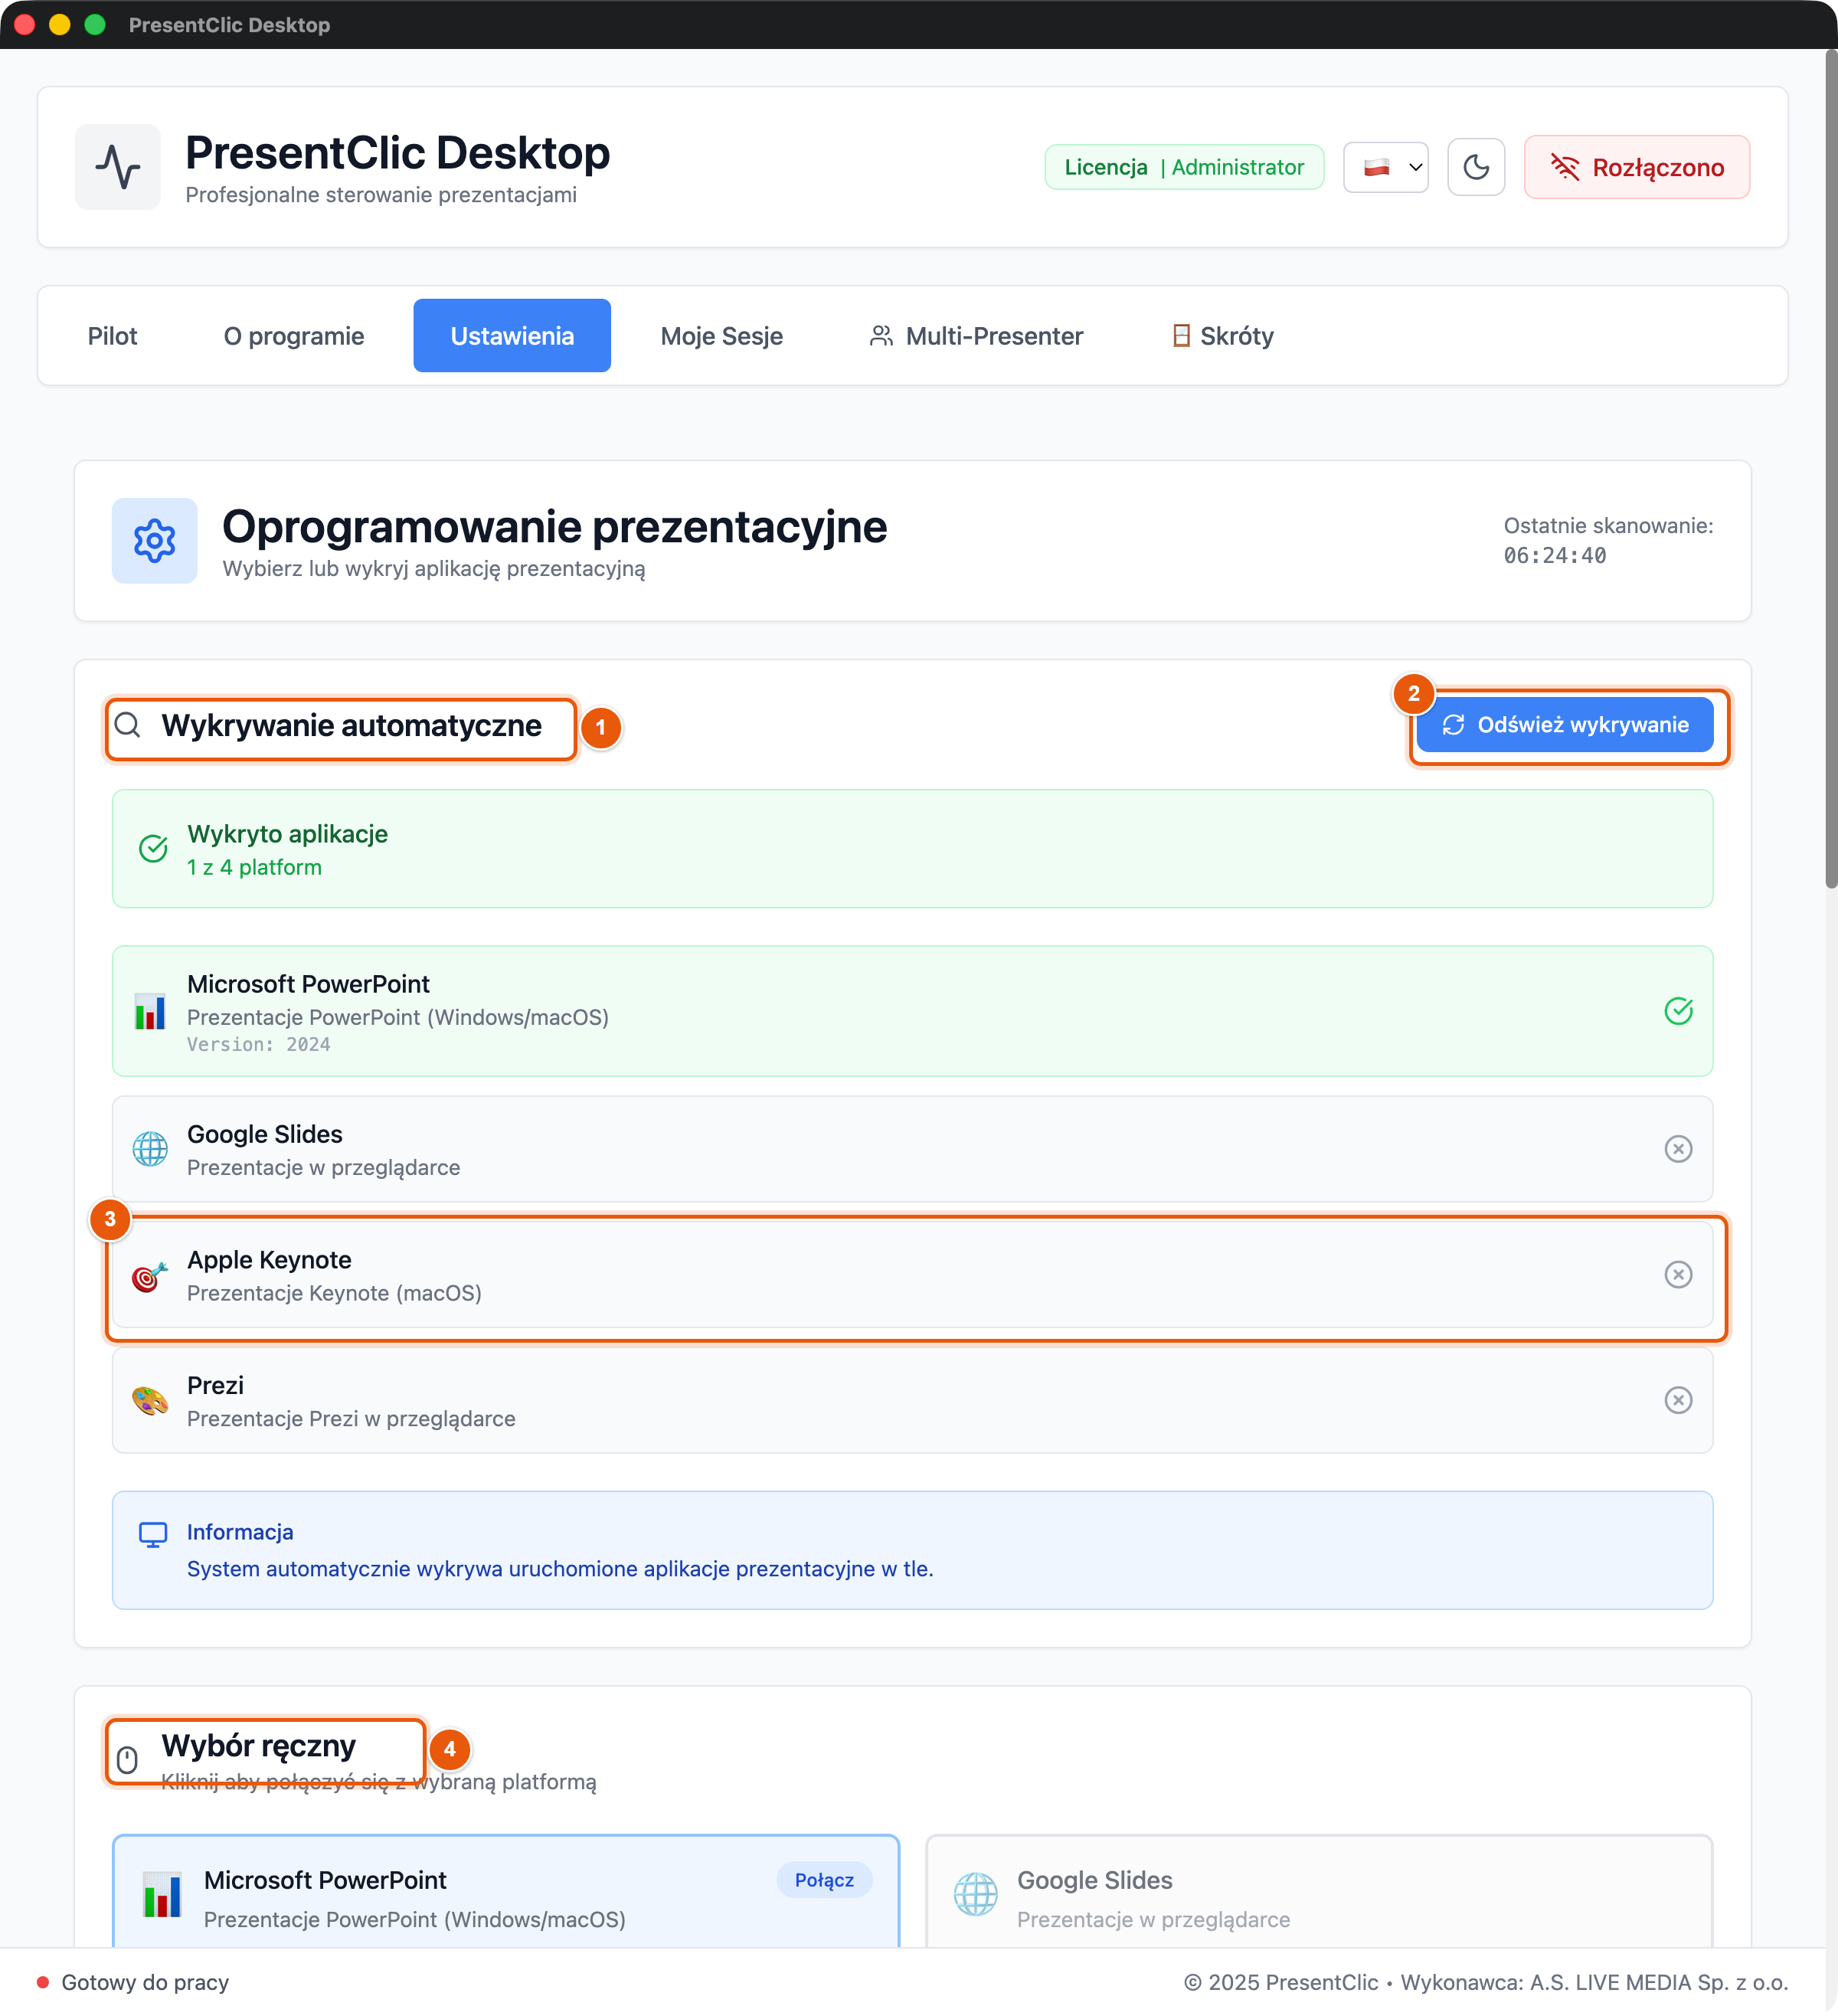Toggle dark mode moon icon
1838x2016 pixels.
point(1476,167)
